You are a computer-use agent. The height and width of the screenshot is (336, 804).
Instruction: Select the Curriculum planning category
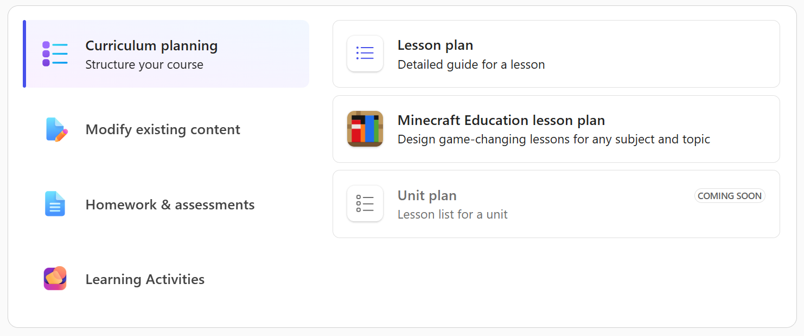(x=151, y=46)
